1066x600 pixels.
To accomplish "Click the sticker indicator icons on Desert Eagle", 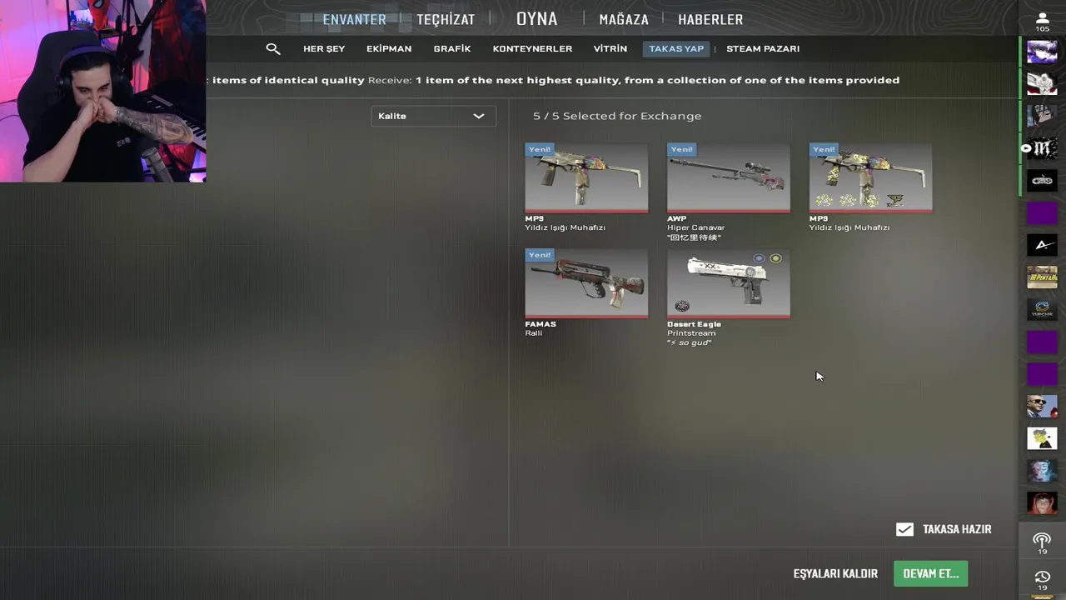I will [767, 258].
